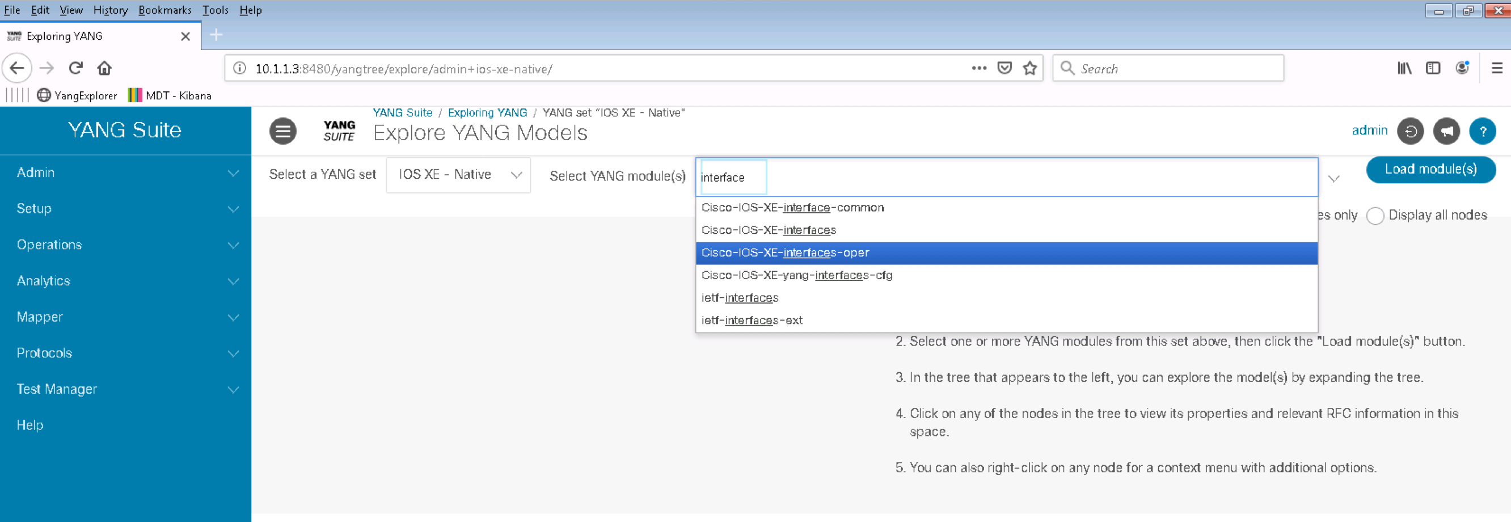Open the Firefox library icon

tap(1404, 68)
